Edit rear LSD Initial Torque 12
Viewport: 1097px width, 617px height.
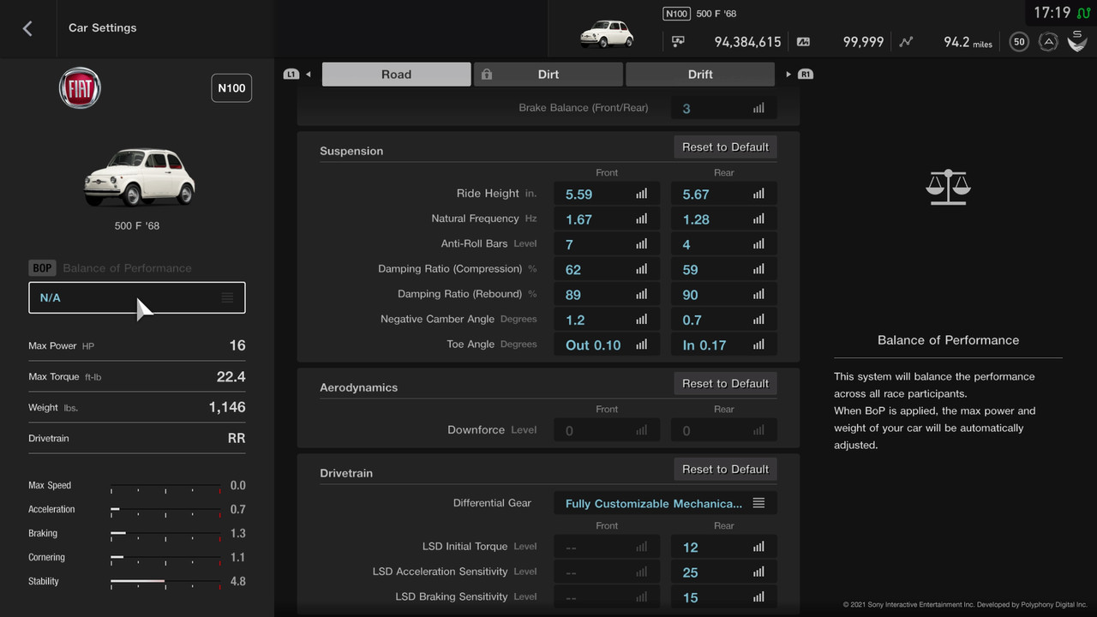point(724,547)
